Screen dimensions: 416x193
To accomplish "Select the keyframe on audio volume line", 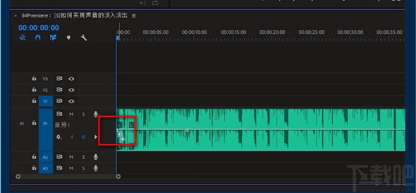I will pyautogui.click(x=187, y=130).
